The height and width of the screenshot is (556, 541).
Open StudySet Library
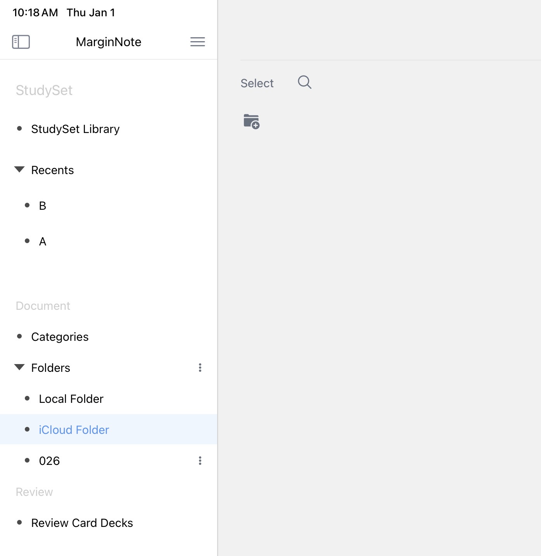[x=75, y=129]
